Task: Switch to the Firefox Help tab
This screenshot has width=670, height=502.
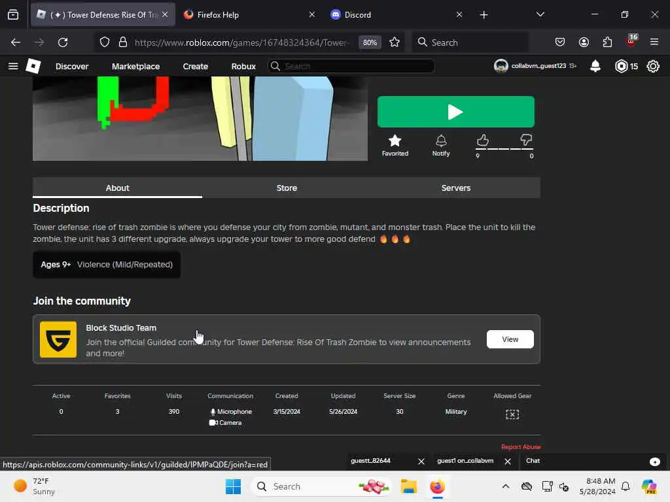Action: (249, 14)
